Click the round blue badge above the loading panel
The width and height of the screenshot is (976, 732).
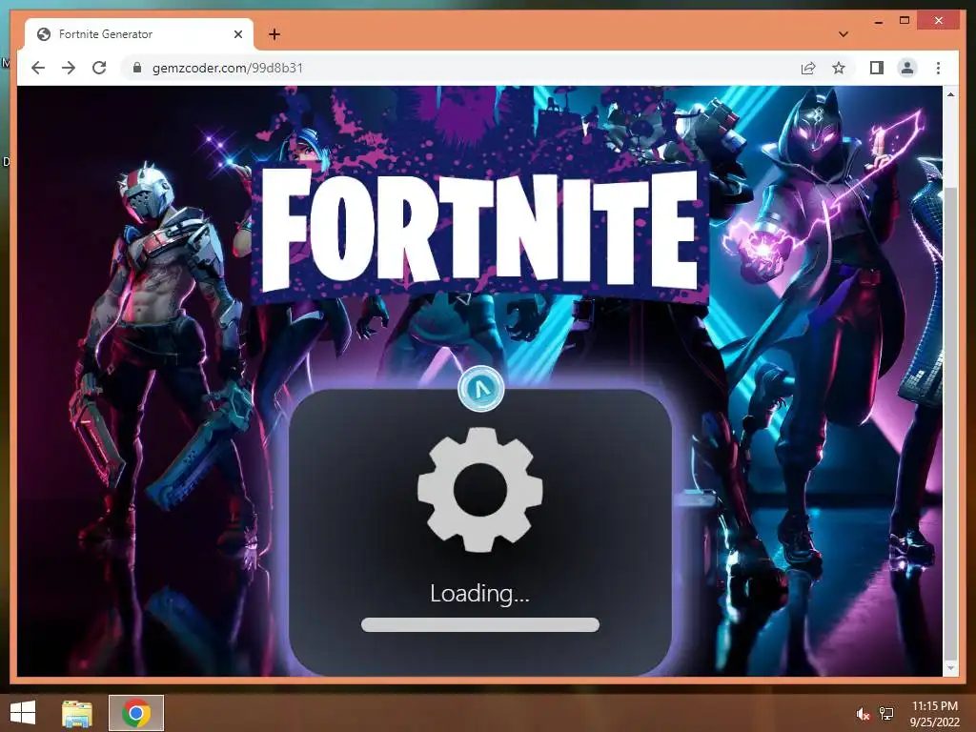pos(480,389)
